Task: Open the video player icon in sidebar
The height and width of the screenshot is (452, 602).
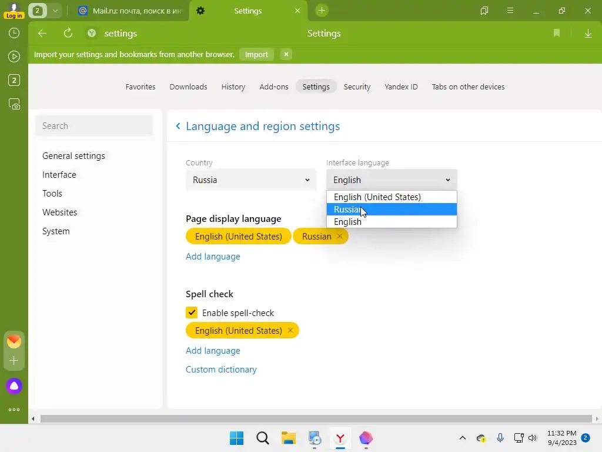Action: [x=14, y=57]
